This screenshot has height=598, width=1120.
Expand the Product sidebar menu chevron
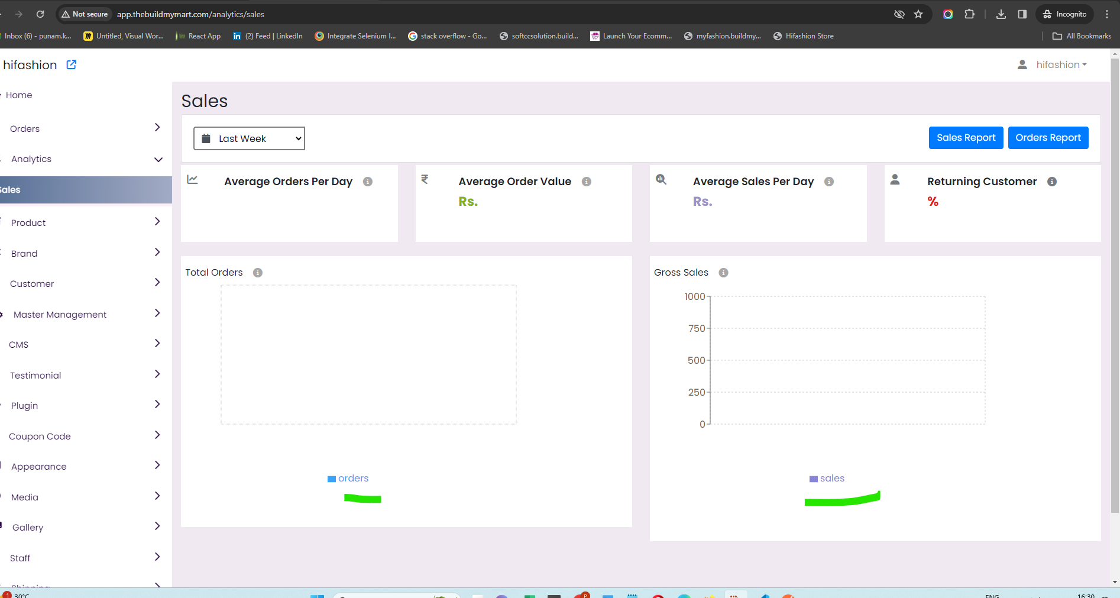157,221
